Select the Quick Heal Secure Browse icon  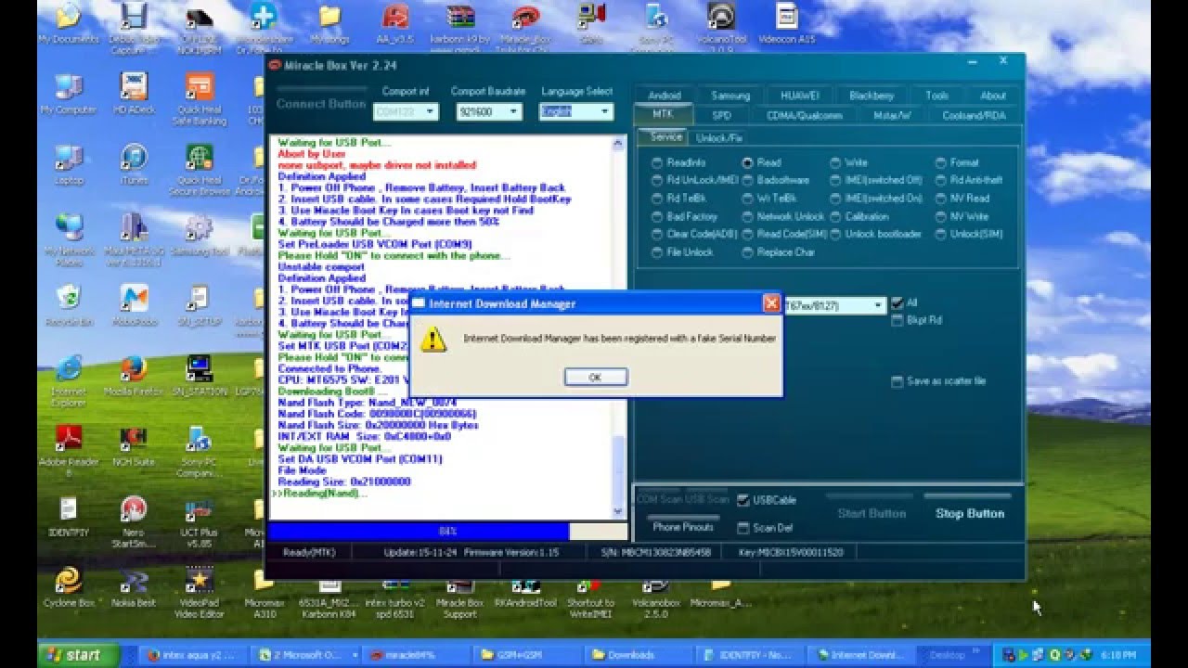[x=199, y=169]
